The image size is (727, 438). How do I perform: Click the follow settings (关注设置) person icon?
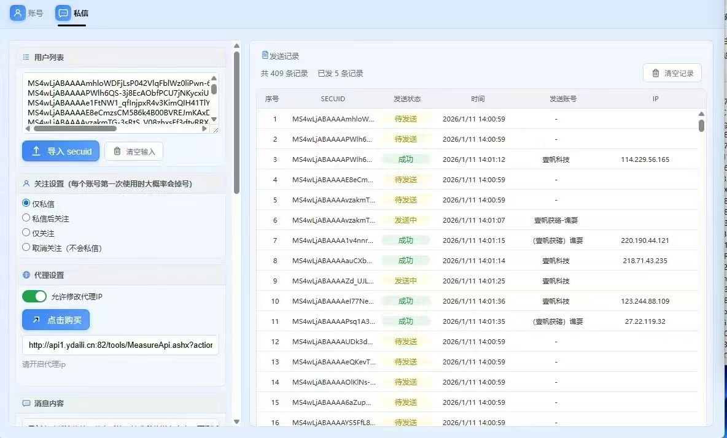pos(26,183)
